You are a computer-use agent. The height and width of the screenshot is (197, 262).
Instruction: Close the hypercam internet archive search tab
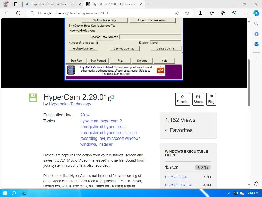(x=80, y=4)
